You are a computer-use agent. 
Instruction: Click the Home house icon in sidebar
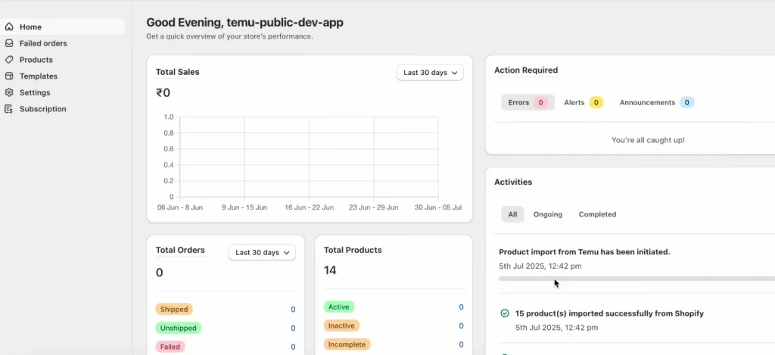coord(9,26)
